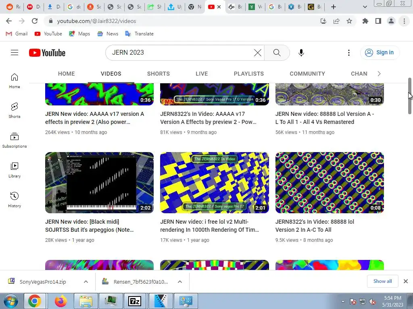
Task: Click the YouTube logo
Action: (x=47, y=53)
